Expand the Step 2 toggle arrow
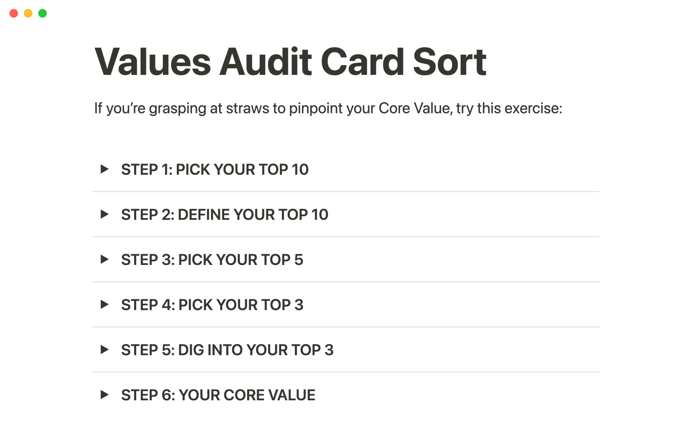This screenshot has height=432, width=692. click(x=105, y=215)
